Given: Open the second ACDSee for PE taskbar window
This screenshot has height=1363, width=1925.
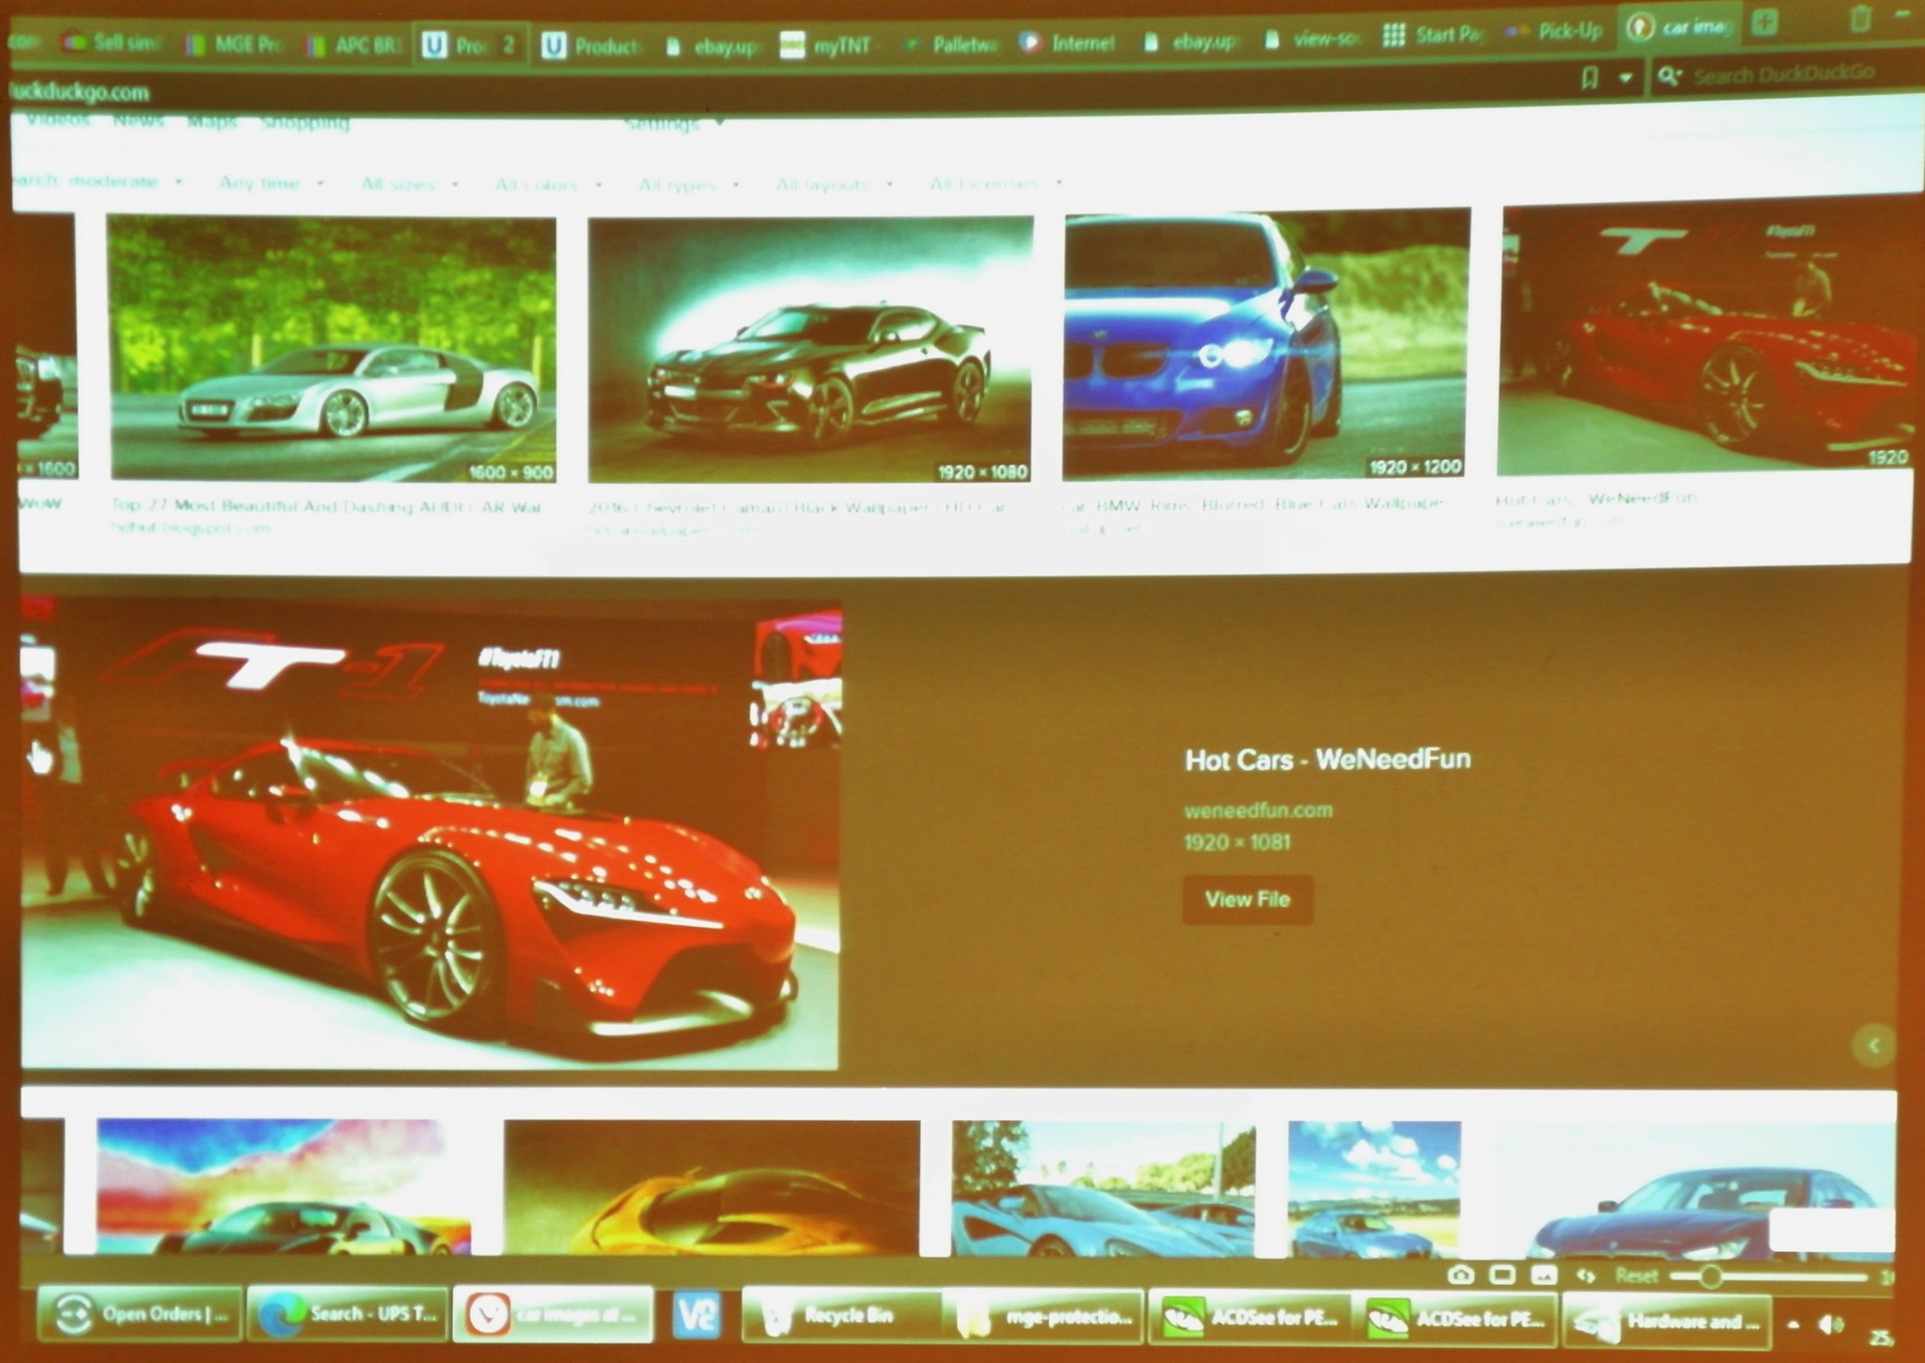Looking at the screenshot, I should (1454, 1319).
